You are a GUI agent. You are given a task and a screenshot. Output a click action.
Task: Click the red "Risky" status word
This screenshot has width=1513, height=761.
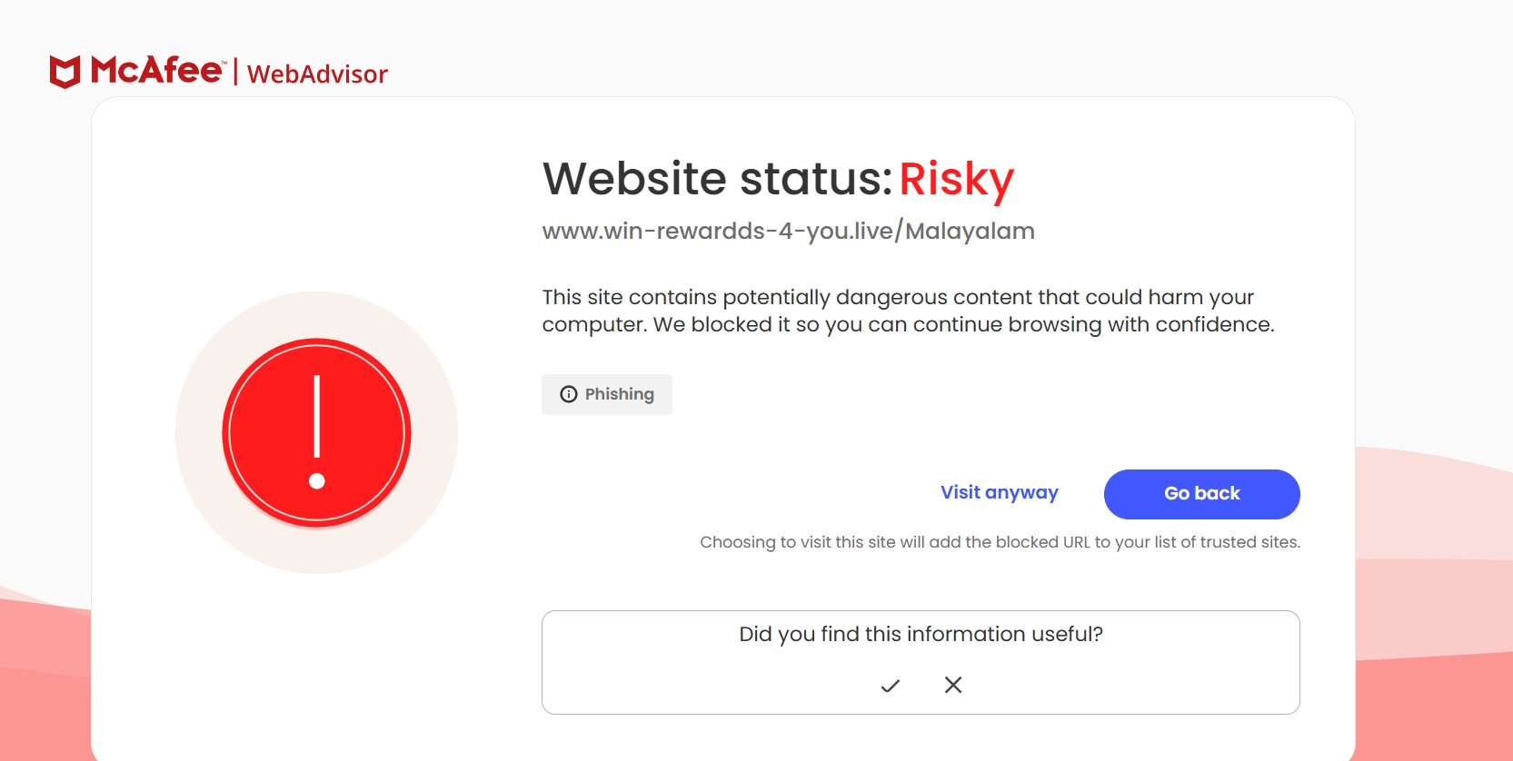coord(956,179)
